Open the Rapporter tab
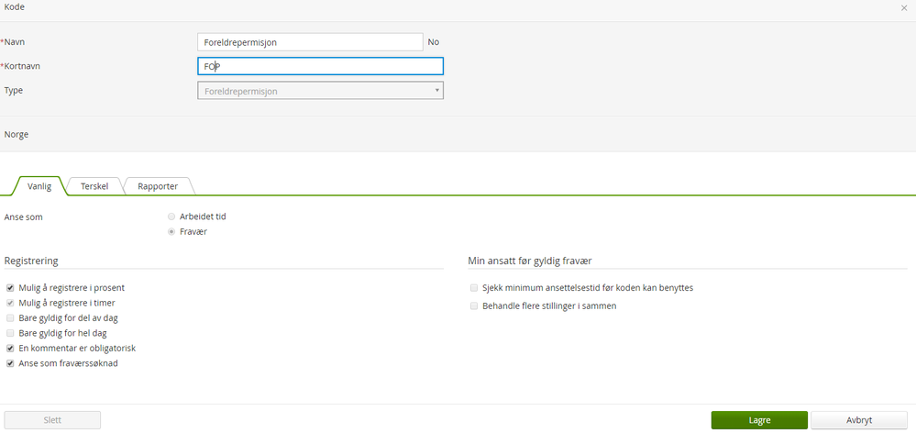 click(x=158, y=186)
